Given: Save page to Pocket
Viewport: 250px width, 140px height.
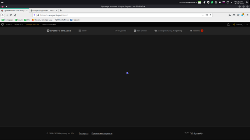Looking at the screenshot, I should click(x=207, y=15).
